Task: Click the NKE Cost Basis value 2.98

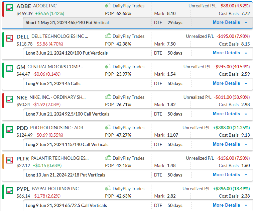Action: [x=245, y=105]
